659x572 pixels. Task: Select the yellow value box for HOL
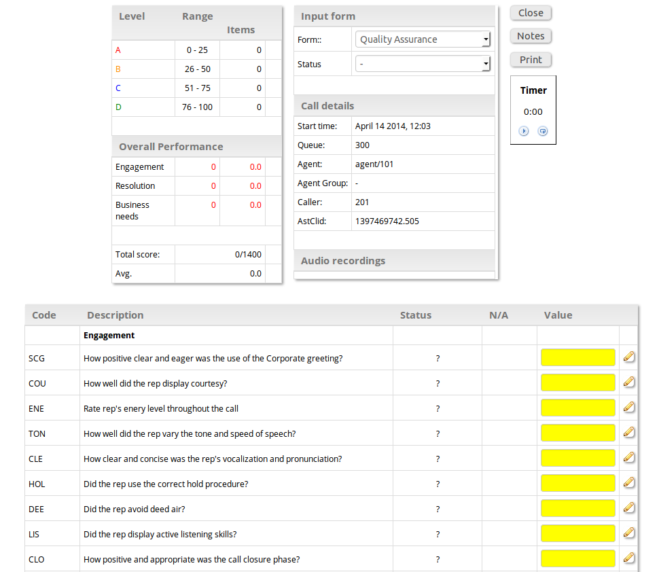(578, 483)
